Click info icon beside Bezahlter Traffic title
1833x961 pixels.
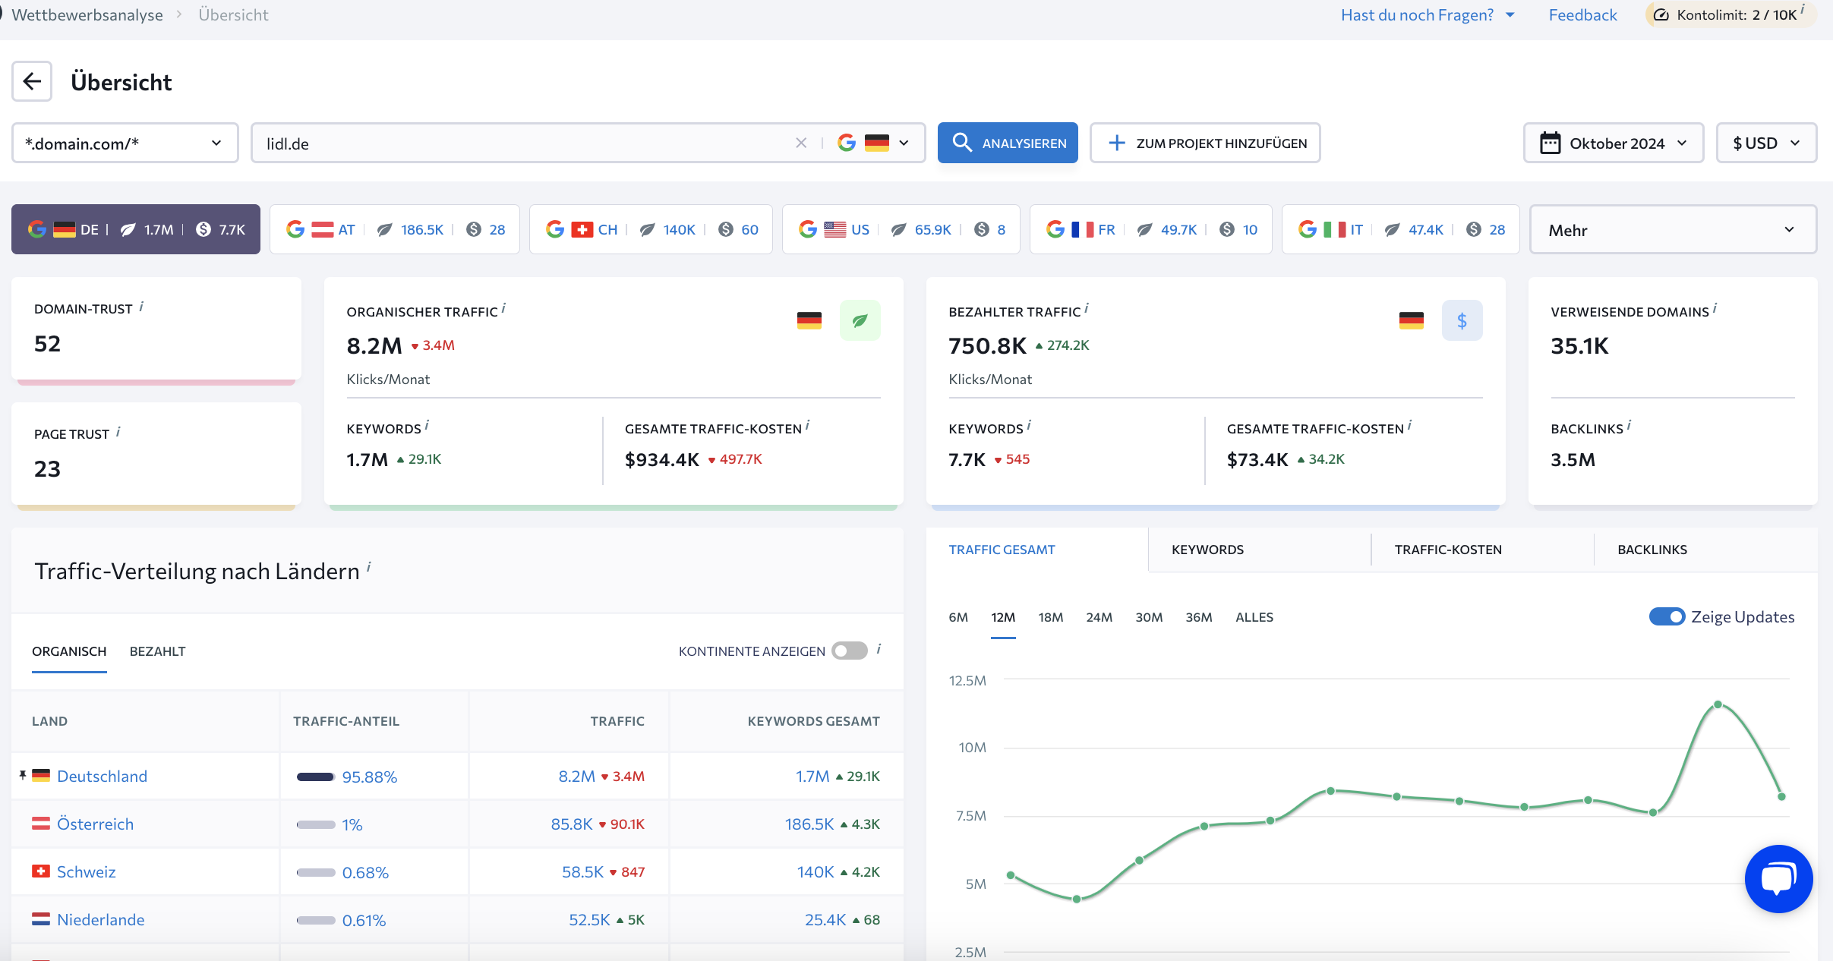(x=1086, y=309)
